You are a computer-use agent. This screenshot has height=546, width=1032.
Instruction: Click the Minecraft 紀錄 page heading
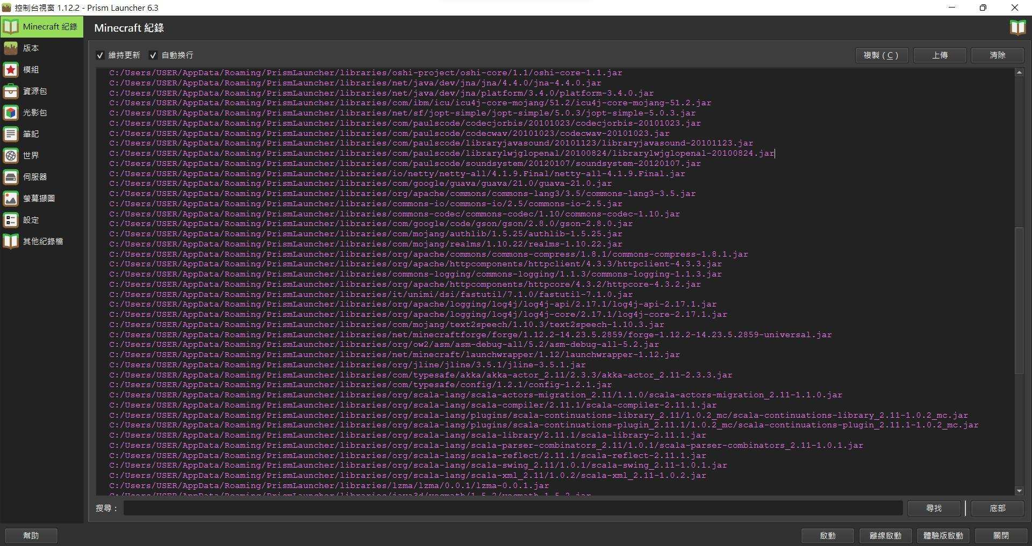tap(129, 28)
